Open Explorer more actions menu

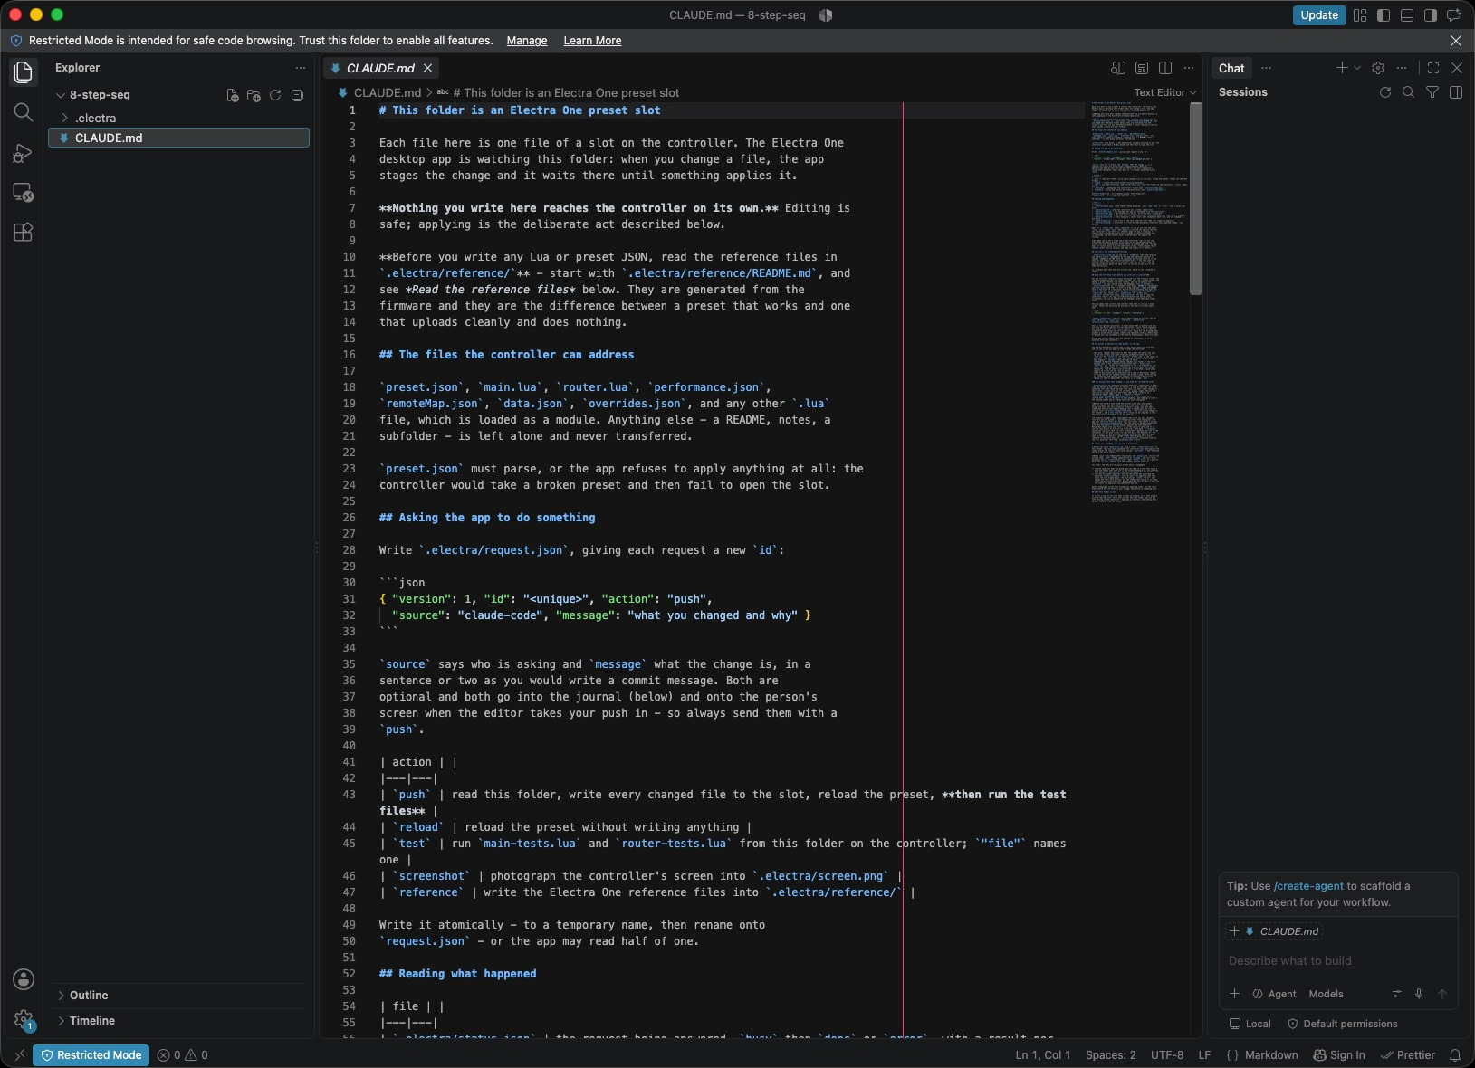point(301,68)
